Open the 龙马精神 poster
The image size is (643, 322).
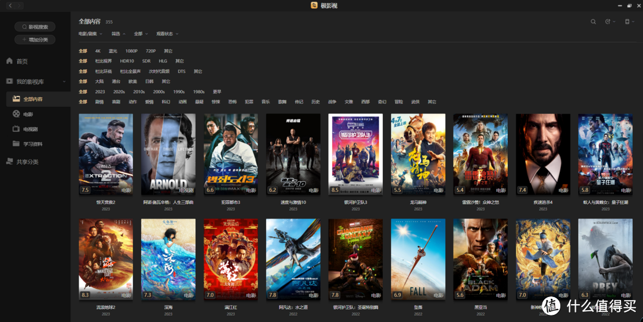[418, 154]
